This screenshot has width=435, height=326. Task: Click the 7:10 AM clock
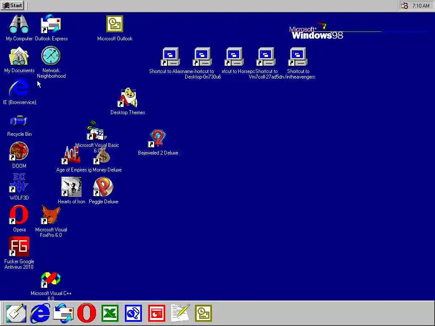point(421,6)
